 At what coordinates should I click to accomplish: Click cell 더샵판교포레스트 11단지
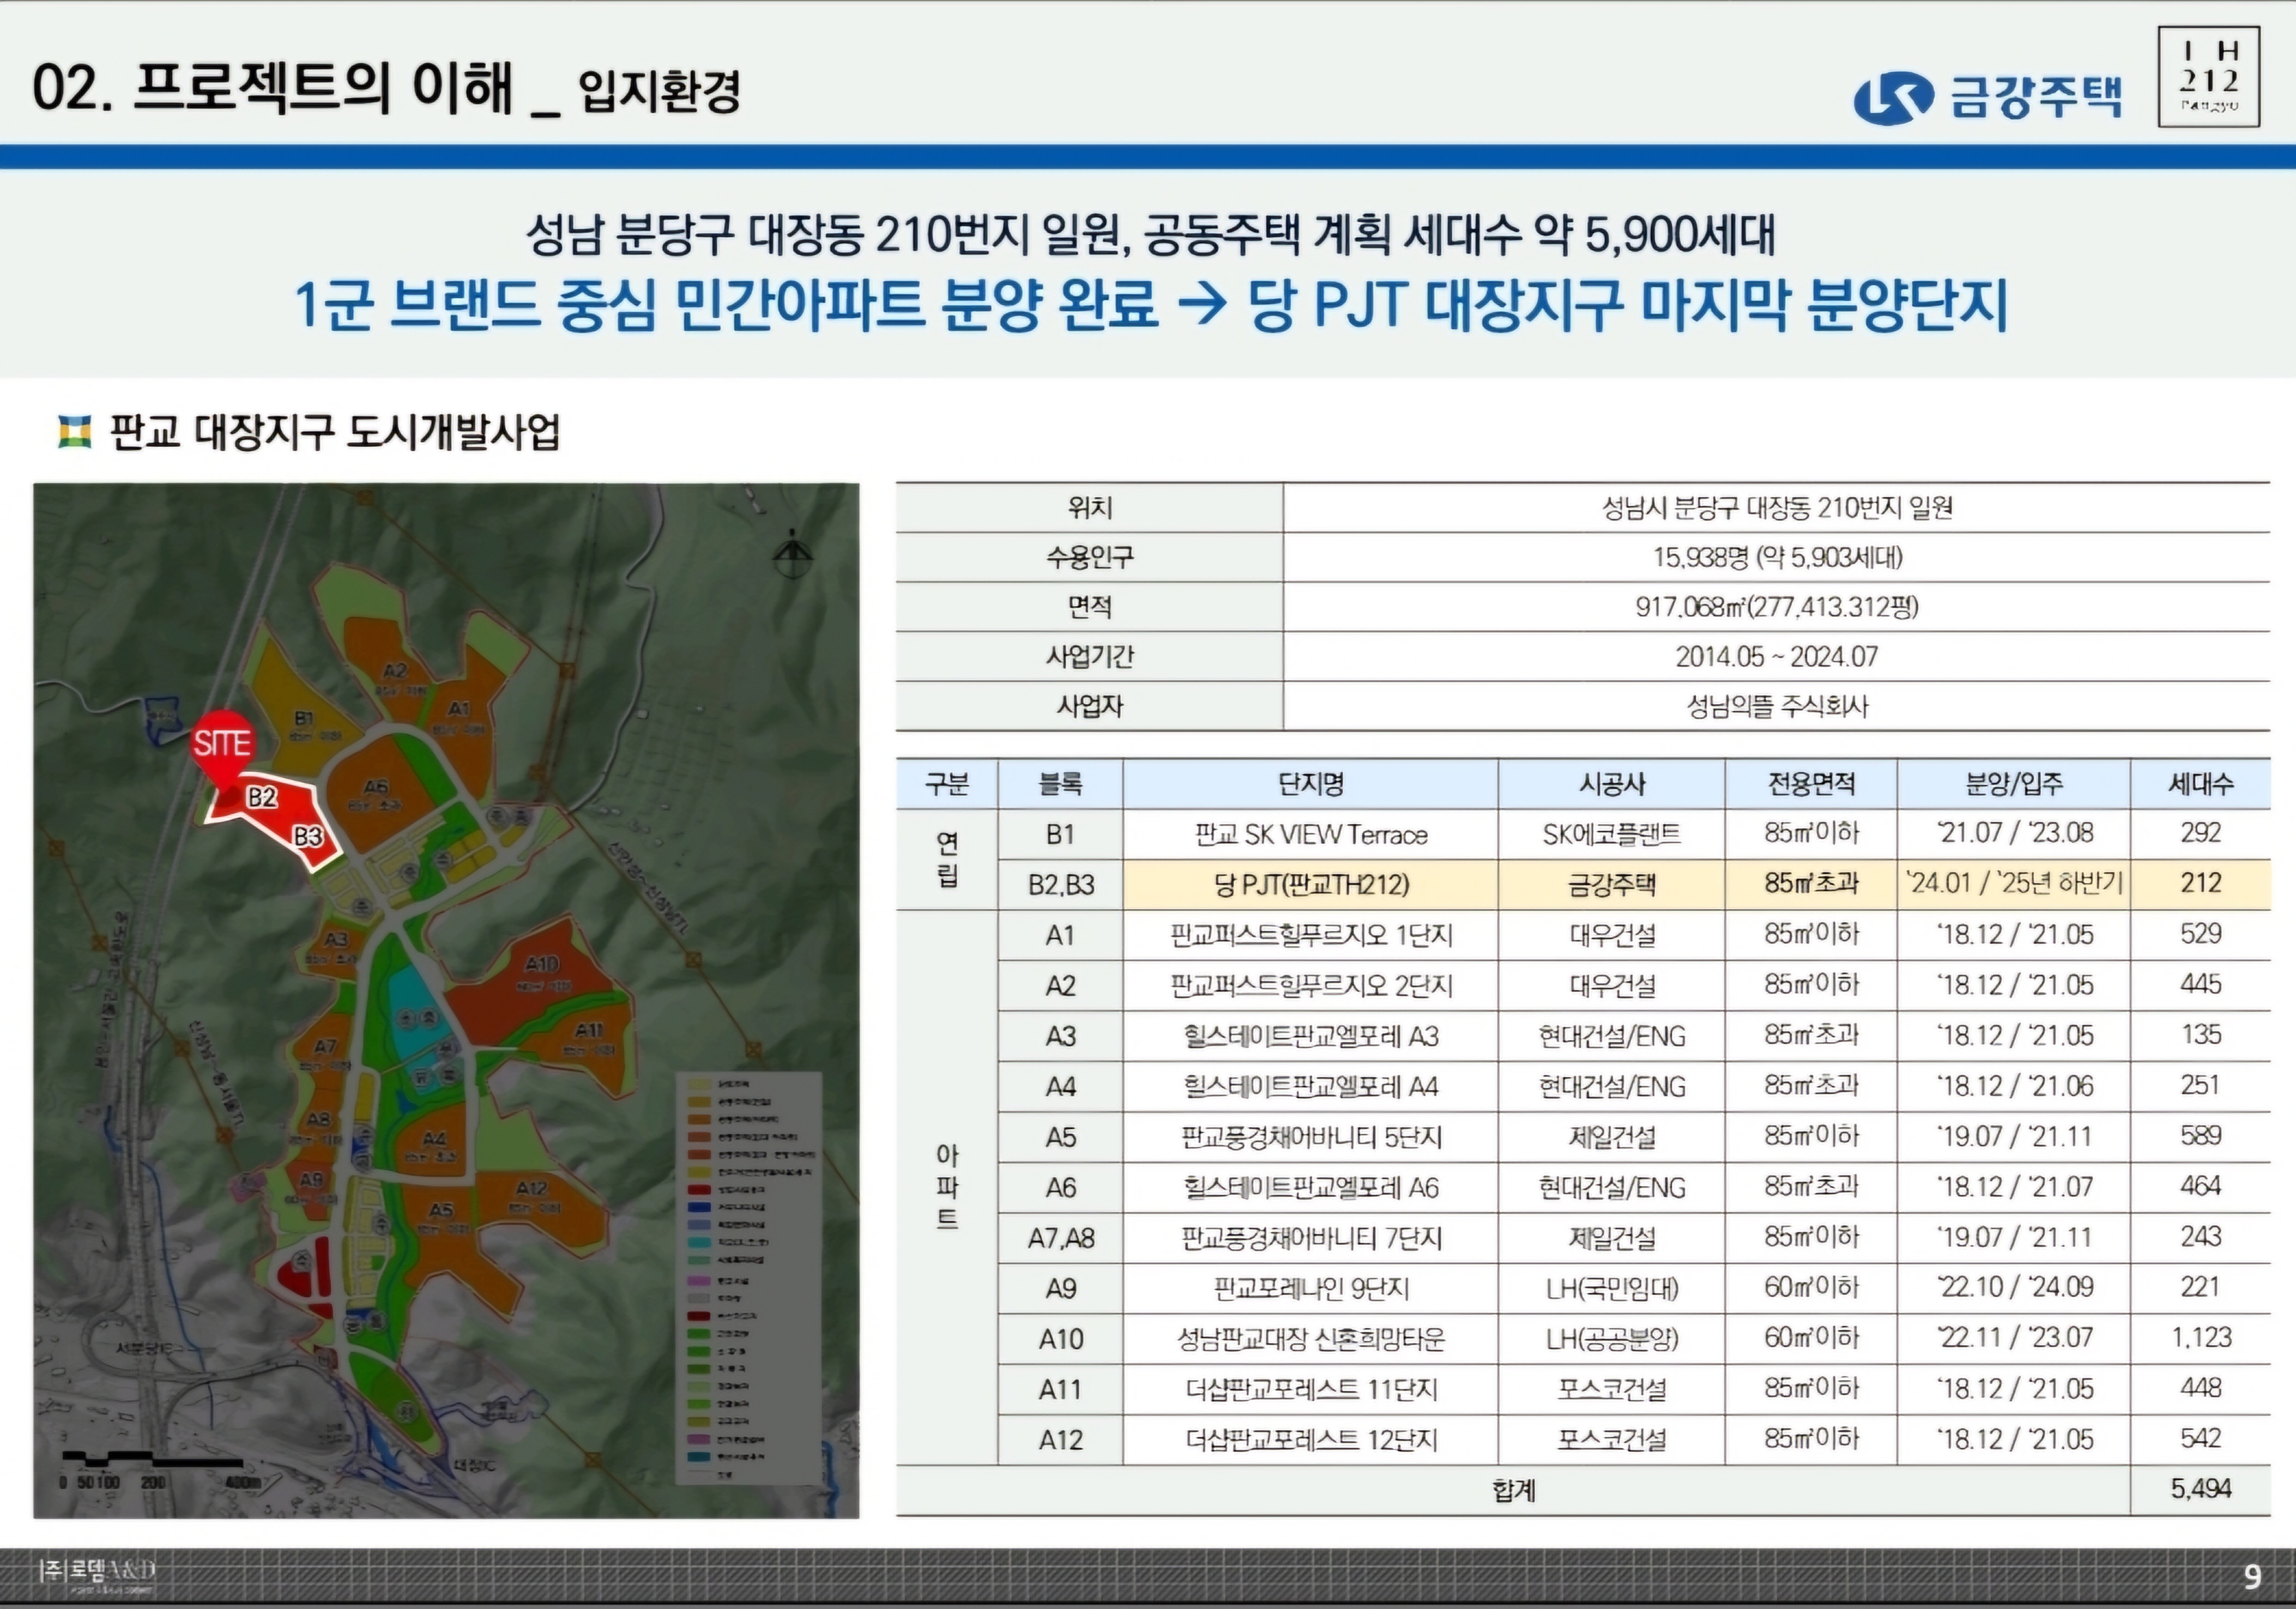[1311, 1389]
